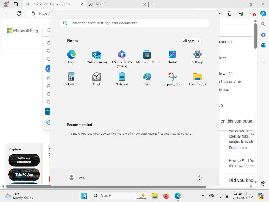
Task: Click the taskbar Search box
Action: point(120,196)
